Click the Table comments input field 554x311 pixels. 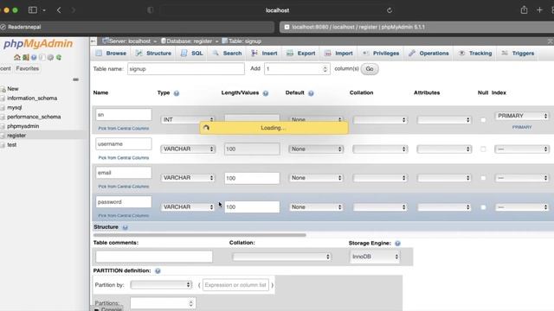pyautogui.click(x=154, y=257)
